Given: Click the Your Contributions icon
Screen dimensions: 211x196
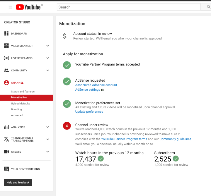Looking at the screenshot, I should click(6, 169).
